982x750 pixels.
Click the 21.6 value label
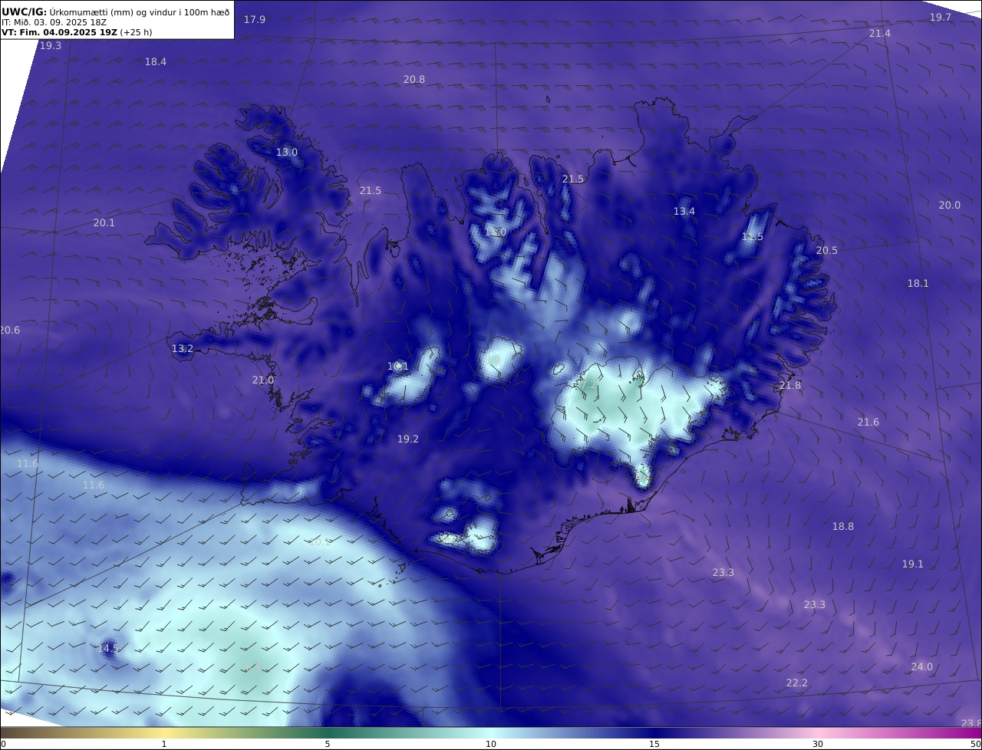[x=868, y=422]
